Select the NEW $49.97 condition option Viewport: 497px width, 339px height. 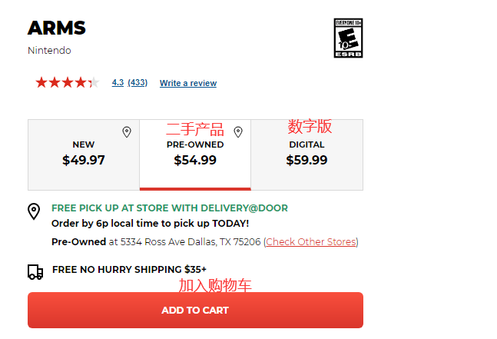(x=84, y=154)
